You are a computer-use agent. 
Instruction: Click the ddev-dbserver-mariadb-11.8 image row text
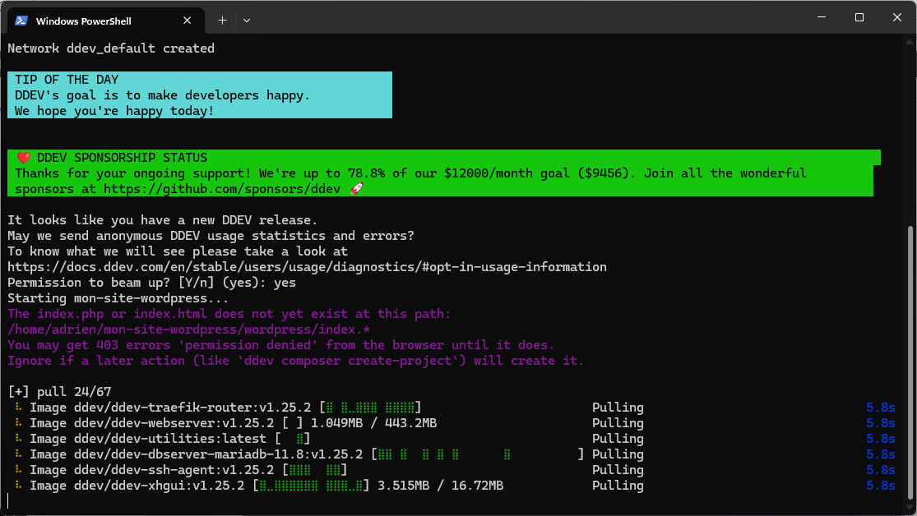point(196,454)
